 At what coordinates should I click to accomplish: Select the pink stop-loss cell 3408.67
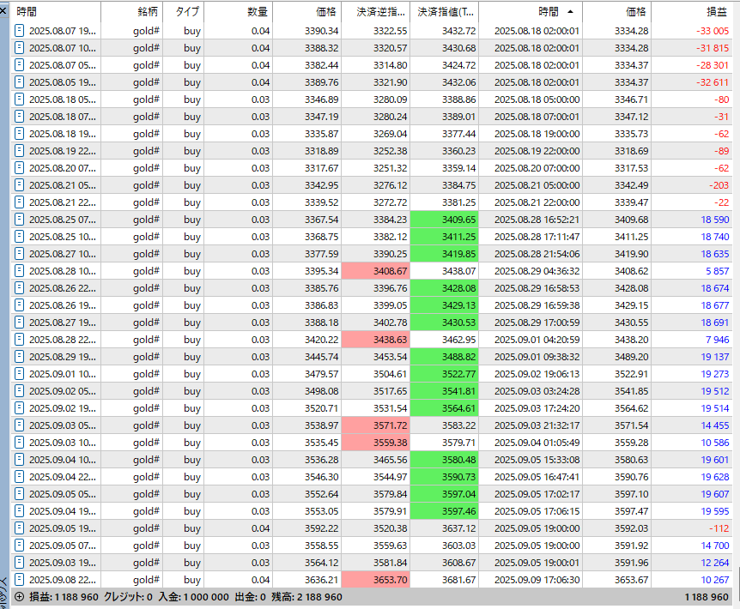click(x=376, y=270)
